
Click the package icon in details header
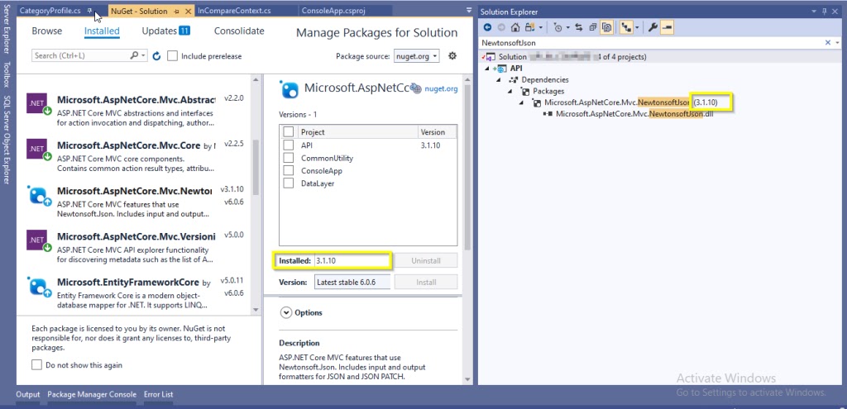coord(289,89)
